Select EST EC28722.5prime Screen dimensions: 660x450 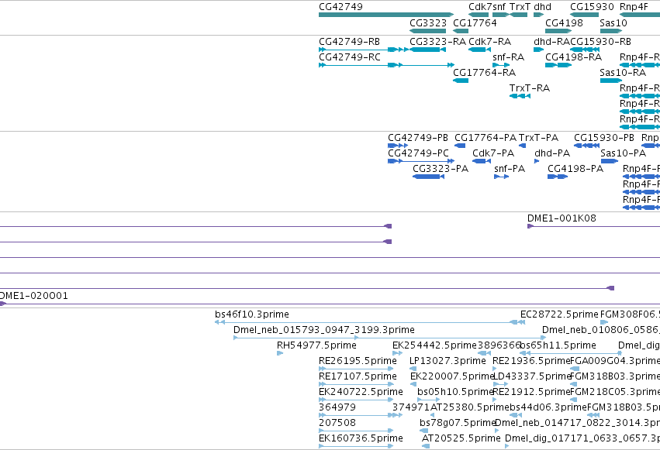click(559, 314)
